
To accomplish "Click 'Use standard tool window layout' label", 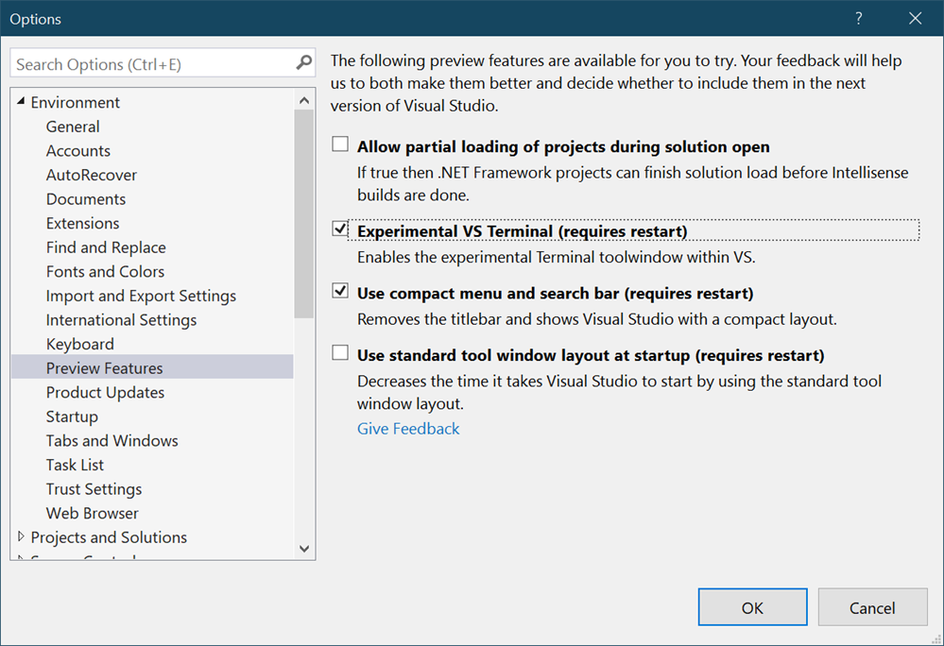I will 591,355.
